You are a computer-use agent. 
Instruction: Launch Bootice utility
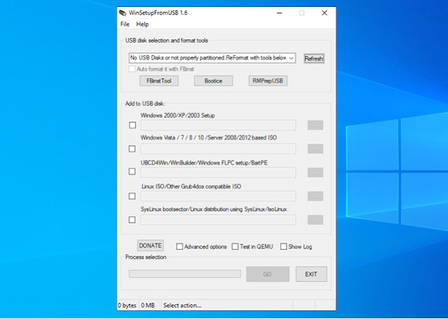point(213,81)
